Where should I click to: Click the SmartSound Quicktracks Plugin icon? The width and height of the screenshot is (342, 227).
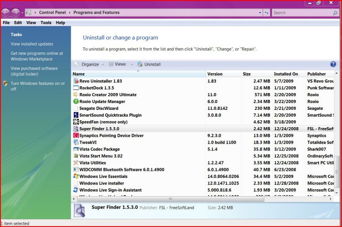[x=76, y=115]
